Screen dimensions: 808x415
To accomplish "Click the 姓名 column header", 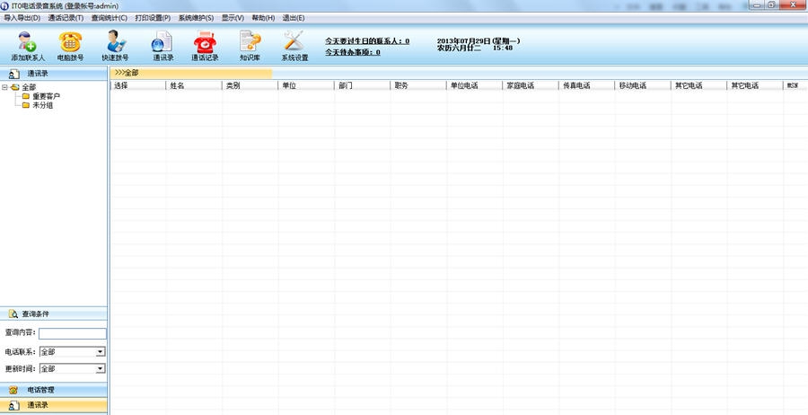I will [194, 85].
